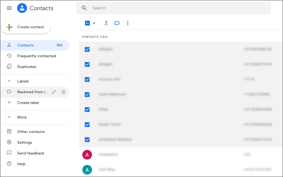Image resolution: width=283 pixels, height=177 pixels.
Task: Select the Ambulance contact avatar
Action: pyautogui.click(x=87, y=155)
